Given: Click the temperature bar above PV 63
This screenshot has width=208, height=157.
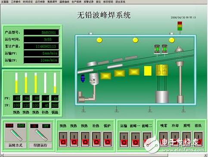Looking at the screenshot, I should tap(16, 83).
